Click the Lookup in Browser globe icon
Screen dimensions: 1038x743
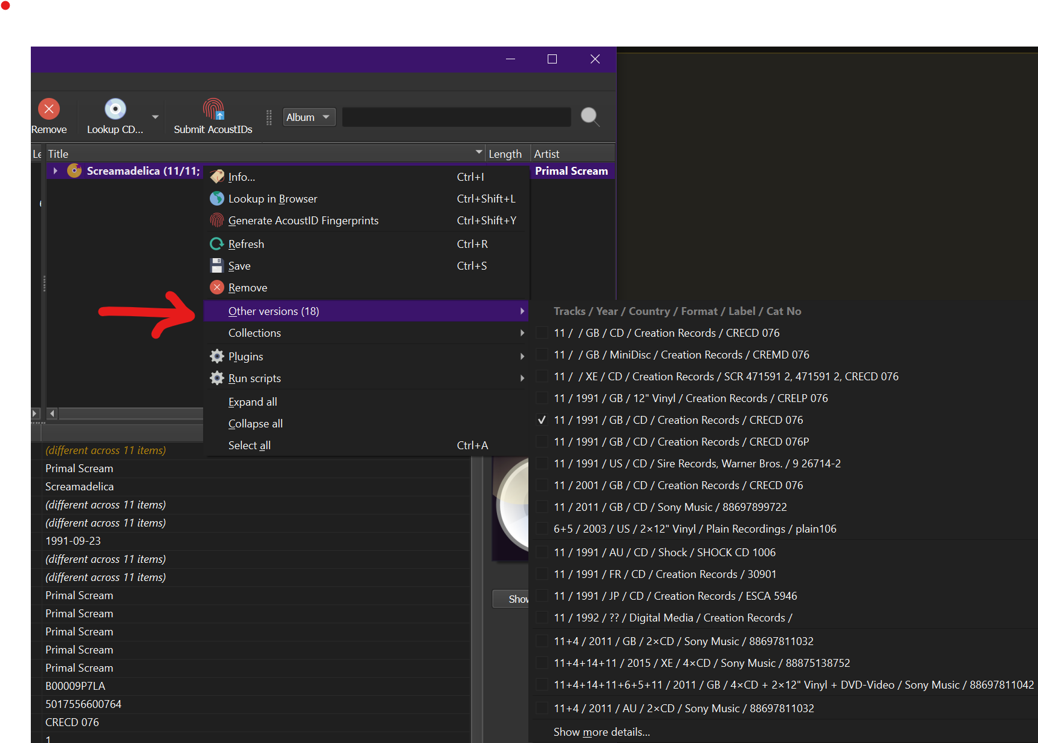pos(217,198)
